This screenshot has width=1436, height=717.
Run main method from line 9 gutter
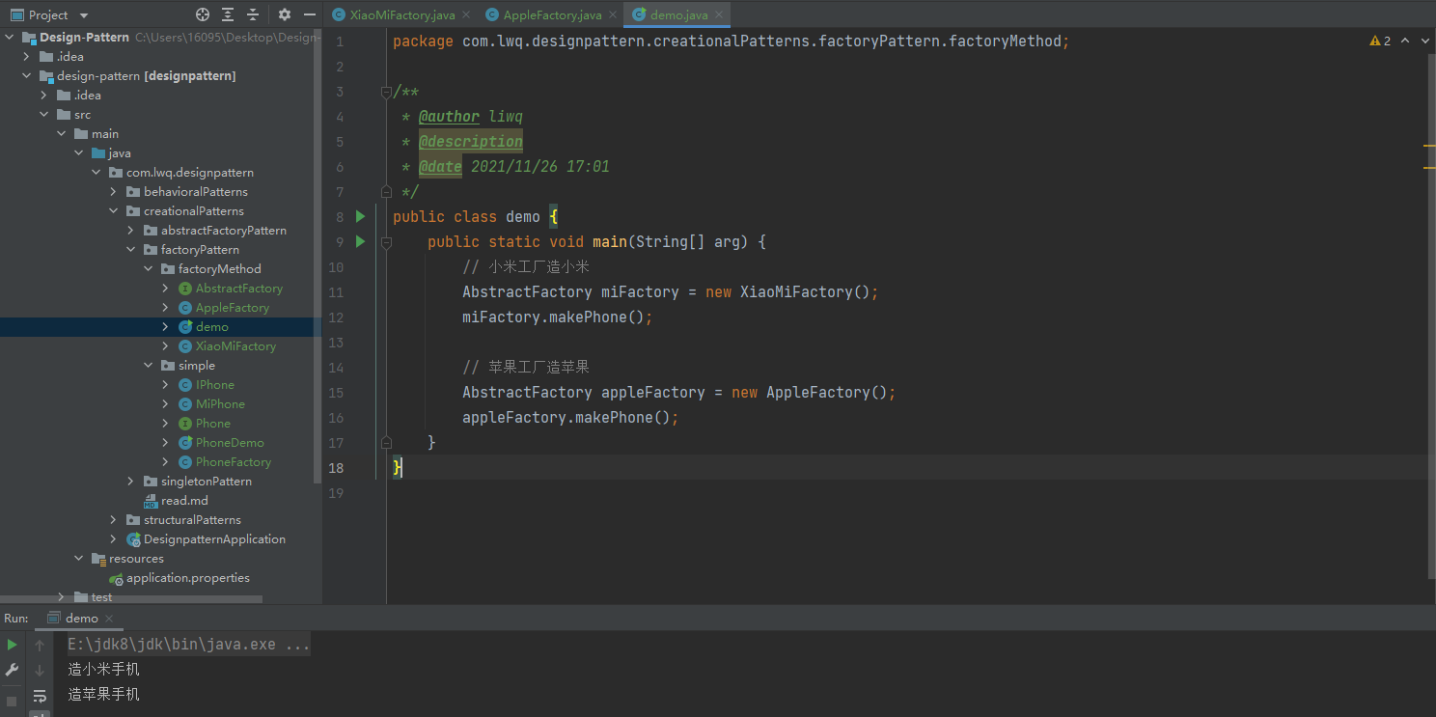[x=360, y=241]
